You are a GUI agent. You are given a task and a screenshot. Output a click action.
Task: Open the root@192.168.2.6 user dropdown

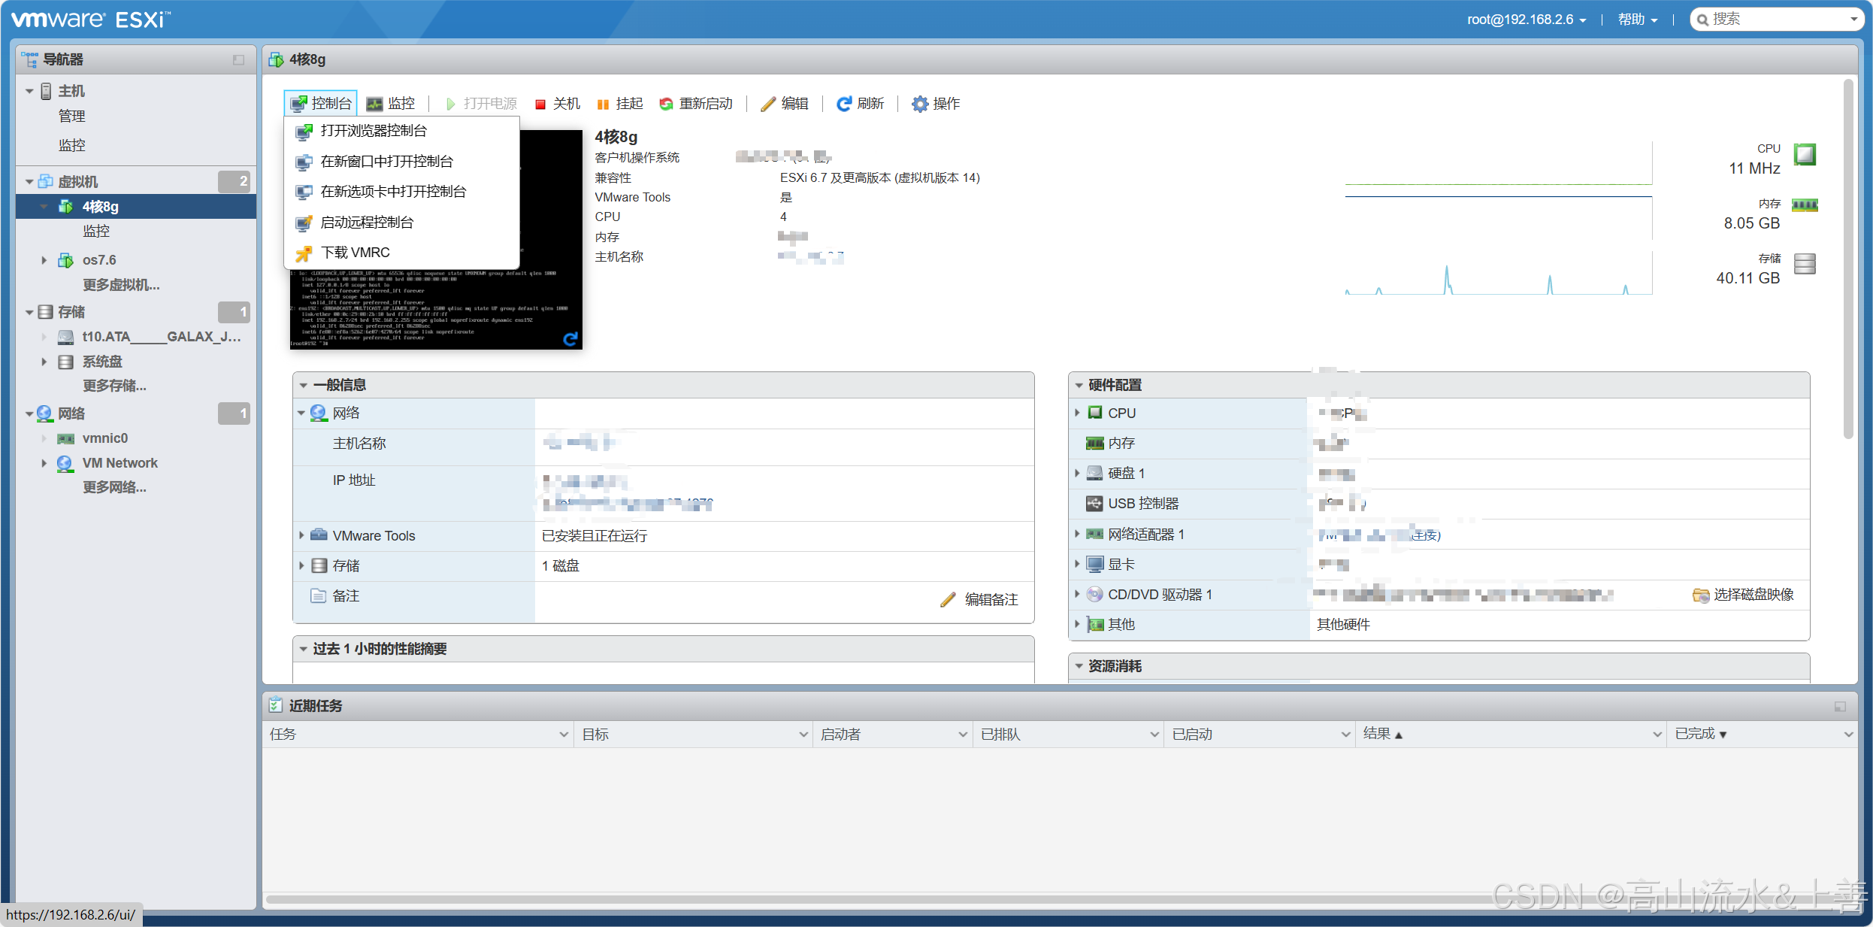(x=1527, y=20)
